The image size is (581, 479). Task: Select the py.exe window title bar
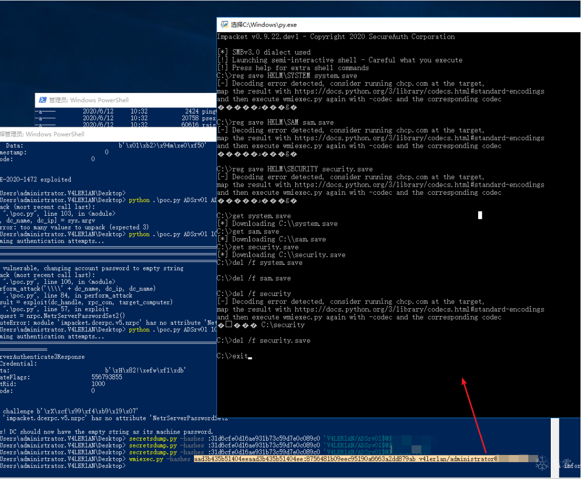399,25
